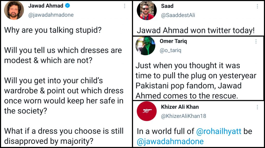Open the Jawad Ahmad display name
Viewport: 265px width, 148px height.
[x=46, y=6]
